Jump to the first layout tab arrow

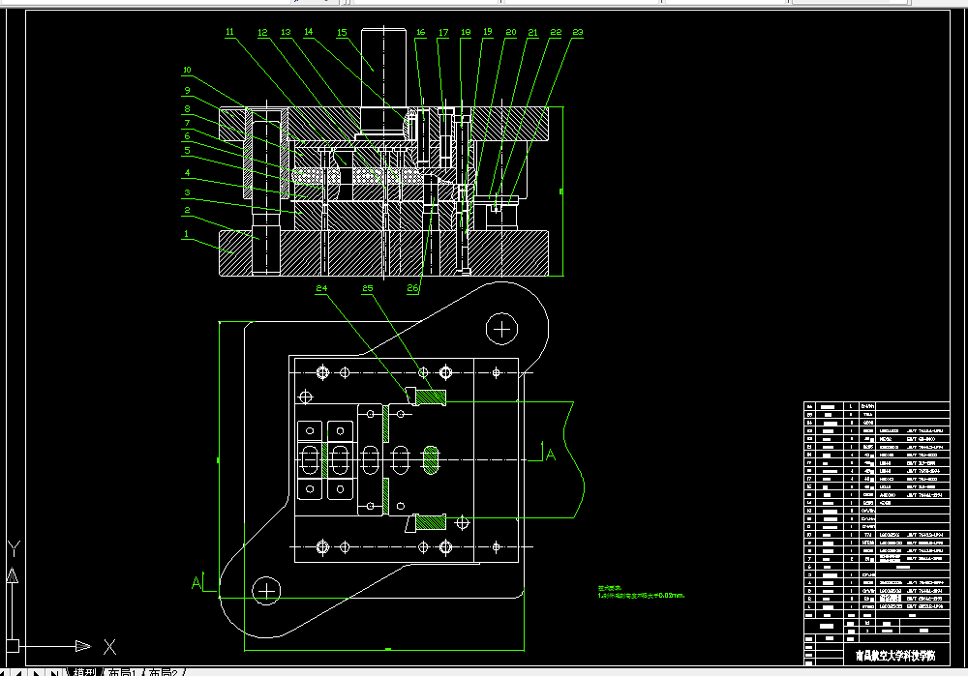pyautogui.click(x=4, y=672)
